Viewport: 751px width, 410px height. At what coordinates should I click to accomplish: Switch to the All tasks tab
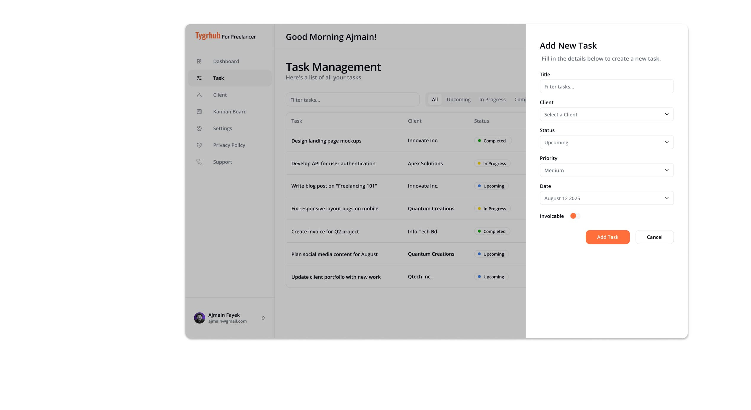434,99
